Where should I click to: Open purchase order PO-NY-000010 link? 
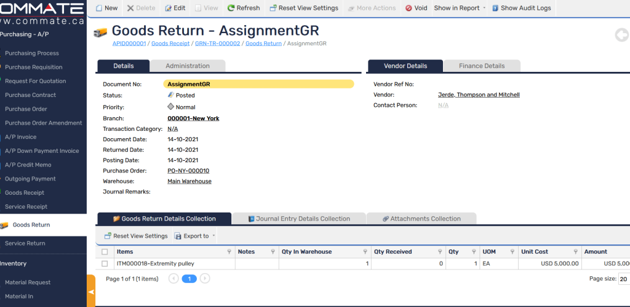[188, 171]
